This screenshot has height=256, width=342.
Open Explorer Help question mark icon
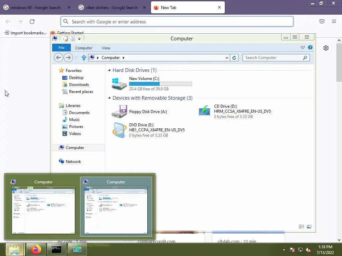pos(310,47)
